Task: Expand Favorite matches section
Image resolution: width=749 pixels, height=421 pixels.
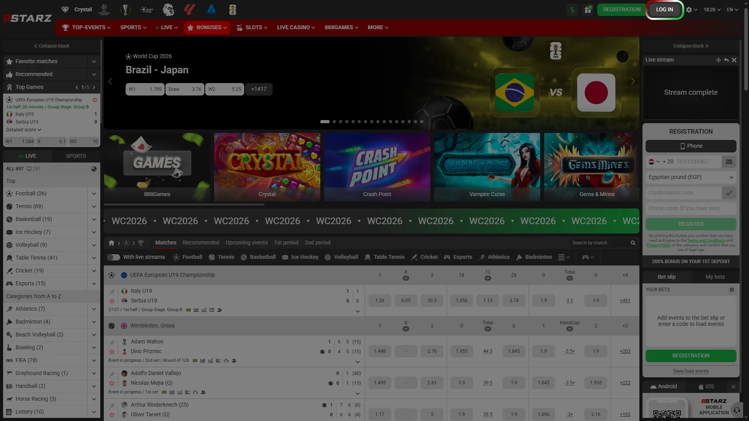Action: [94, 62]
